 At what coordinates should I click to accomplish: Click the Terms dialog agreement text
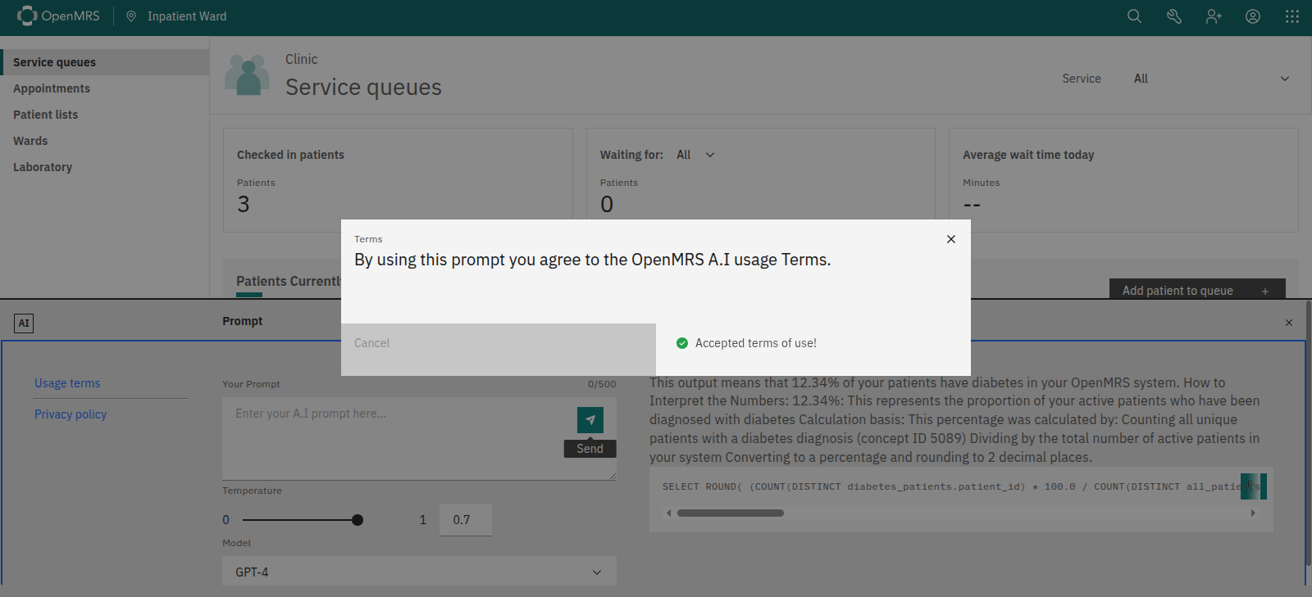[593, 260]
